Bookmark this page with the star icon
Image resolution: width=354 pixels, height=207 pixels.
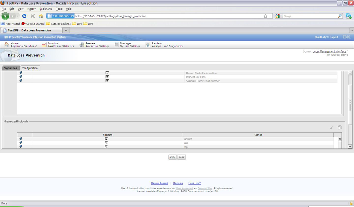point(265,16)
